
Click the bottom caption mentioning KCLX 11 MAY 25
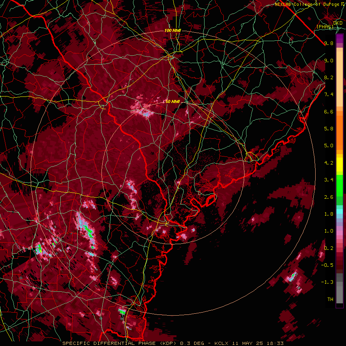[x=173, y=343]
